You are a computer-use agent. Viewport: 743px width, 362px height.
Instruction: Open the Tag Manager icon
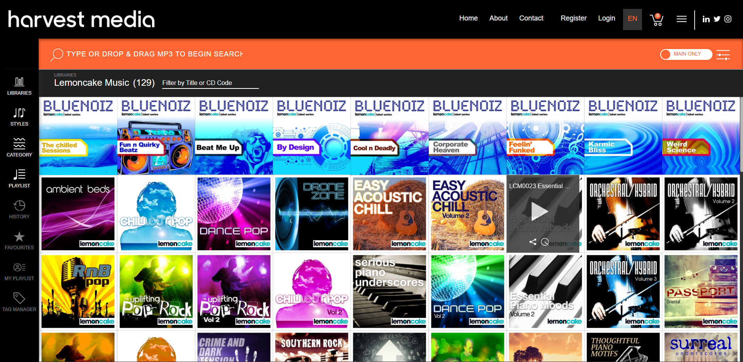19,298
